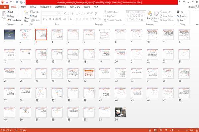
Task: Click Convert to SmartArt
Action: [x=114, y=20]
